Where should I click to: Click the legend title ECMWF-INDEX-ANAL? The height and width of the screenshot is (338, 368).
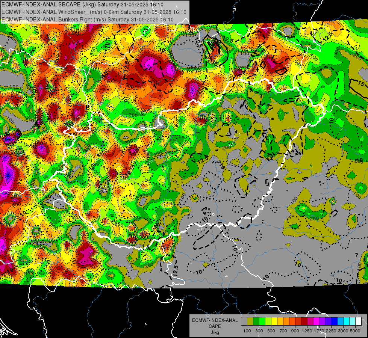(215, 320)
